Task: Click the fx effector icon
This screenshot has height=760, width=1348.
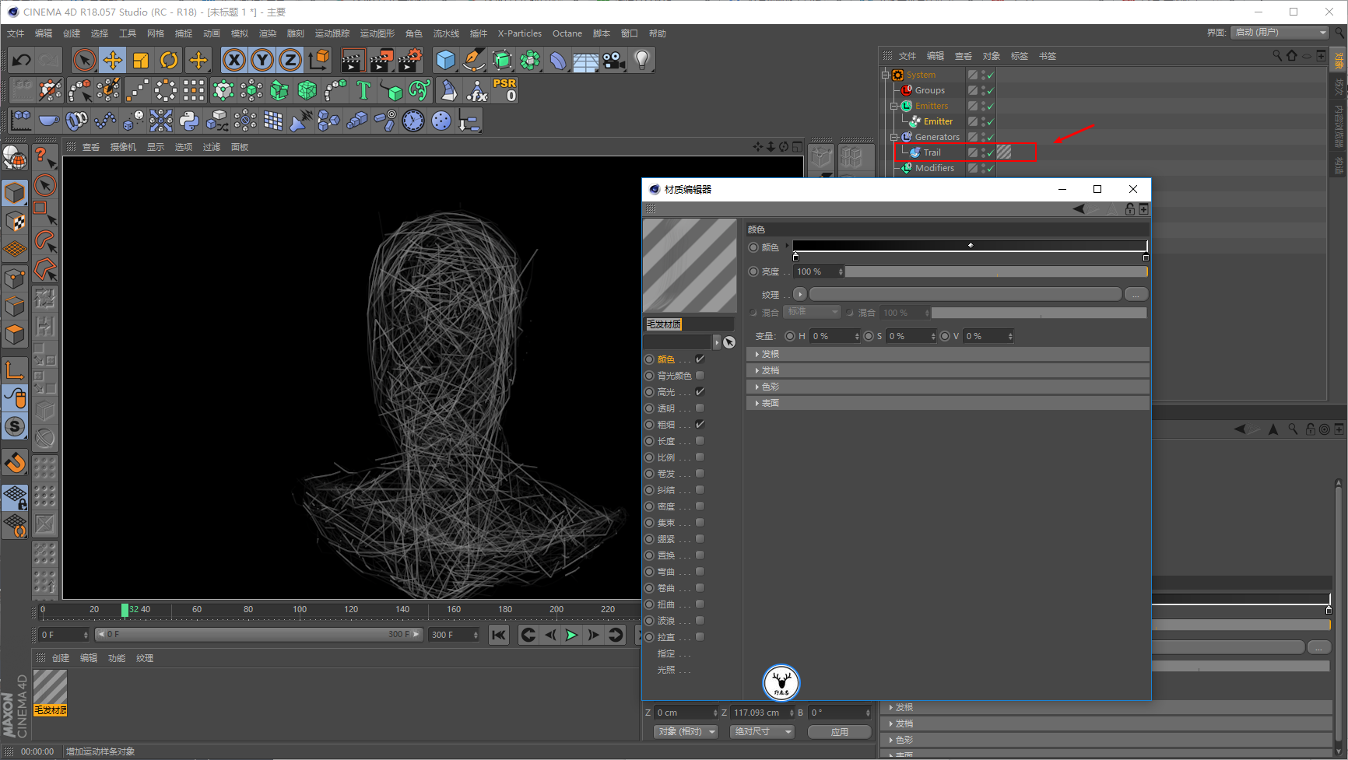Action: coord(476,91)
